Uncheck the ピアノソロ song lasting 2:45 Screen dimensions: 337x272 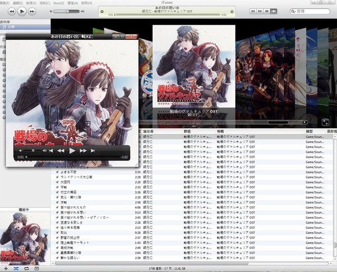(57, 217)
